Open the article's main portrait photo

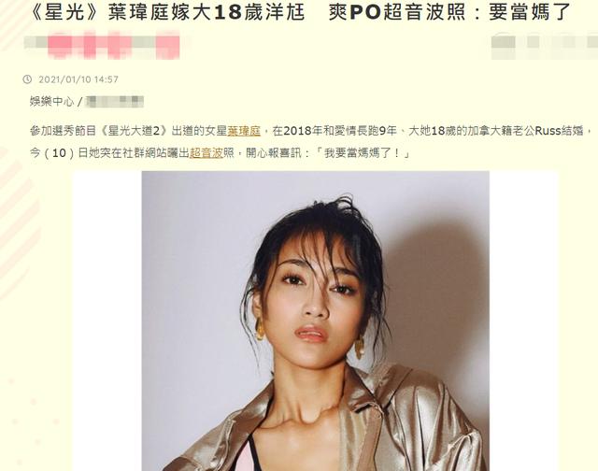click(316, 321)
